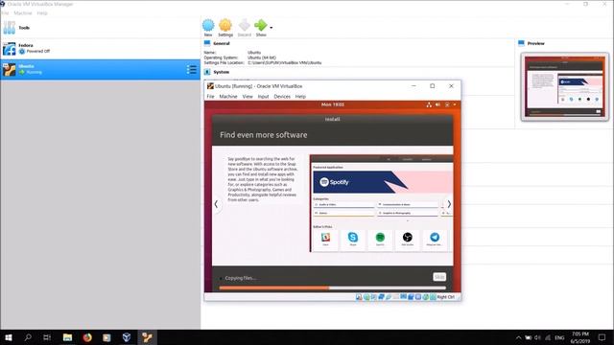Click the Ubuntu volume icon in top bar
The height and width of the screenshot is (345, 614).
tap(437, 104)
